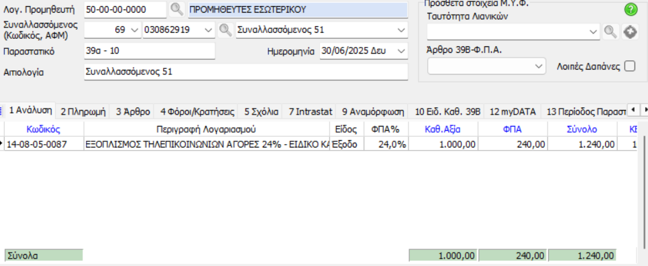The height and width of the screenshot is (266, 648).
Task: Click row VAT 240,00 cell
Action: click(512, 144)
